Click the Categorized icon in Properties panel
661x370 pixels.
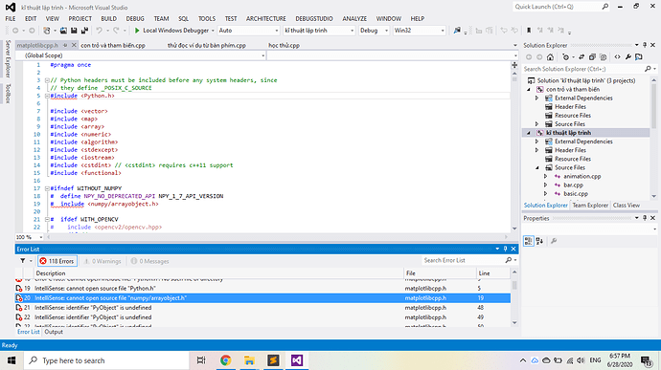[529, 241]
